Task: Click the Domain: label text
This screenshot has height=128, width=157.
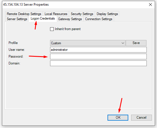Action: pos(14,63)
